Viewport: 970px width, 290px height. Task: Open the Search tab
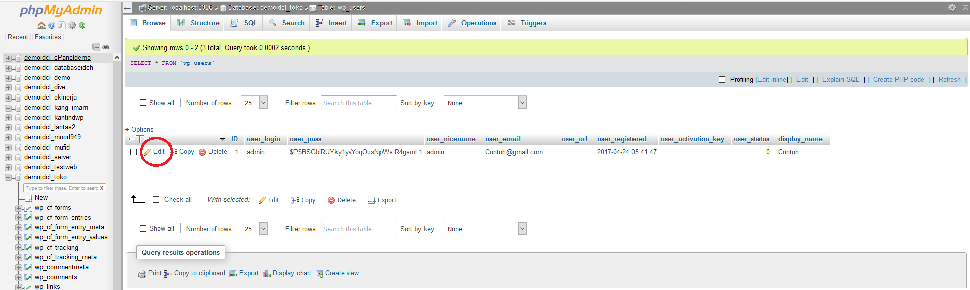(287, 23)
